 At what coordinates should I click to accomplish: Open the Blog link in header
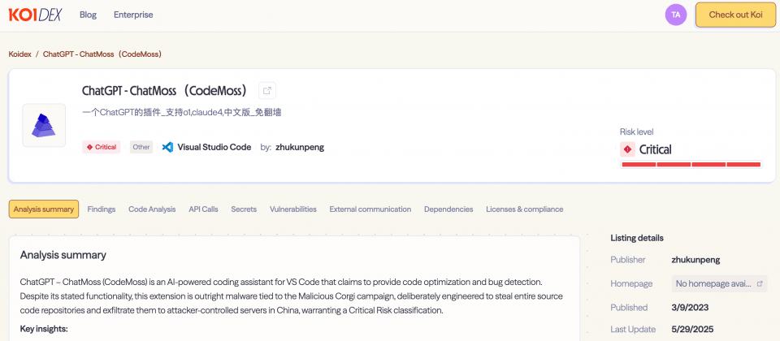point(88,15)
